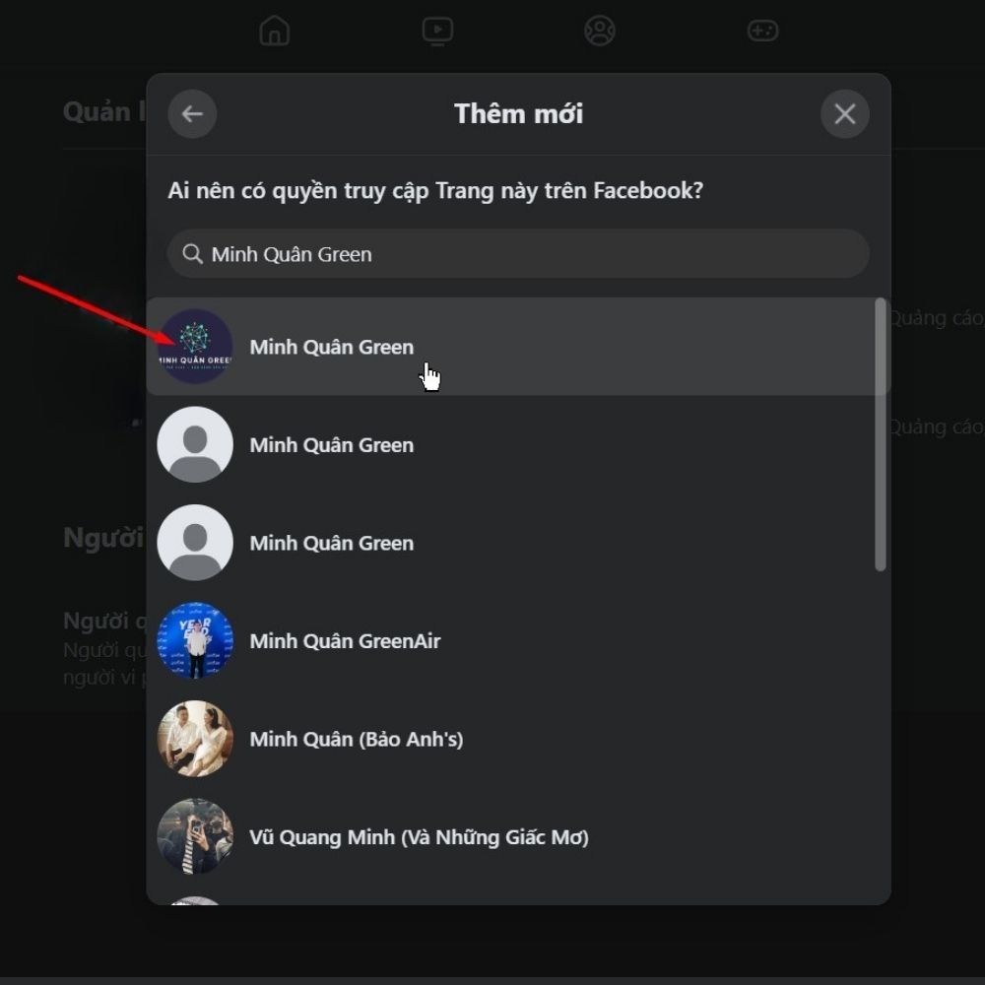The image size is (985, 985).
Task: Click the magnifier icon in search box
Action: [192, 254]
